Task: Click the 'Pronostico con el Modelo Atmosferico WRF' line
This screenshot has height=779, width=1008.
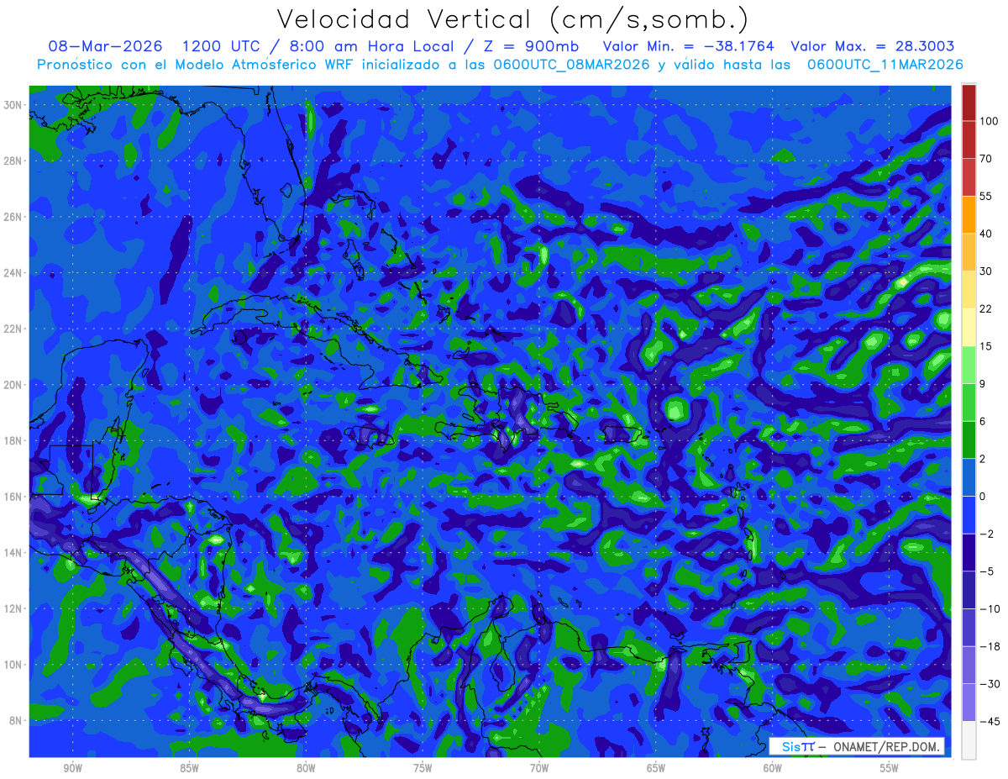Action: 500,65
